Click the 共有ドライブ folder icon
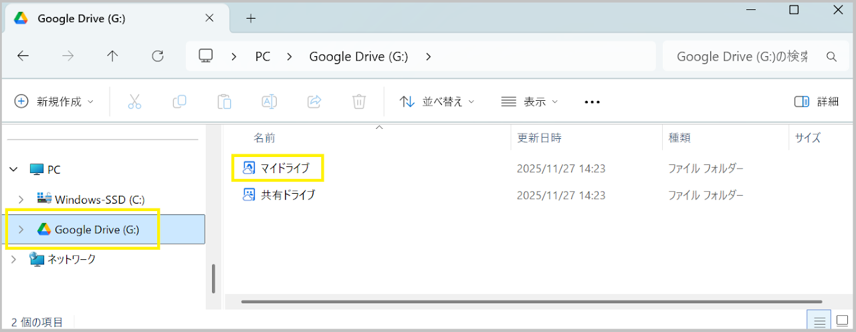Screen dimensions: 856x332 click(x=249, y=195)
